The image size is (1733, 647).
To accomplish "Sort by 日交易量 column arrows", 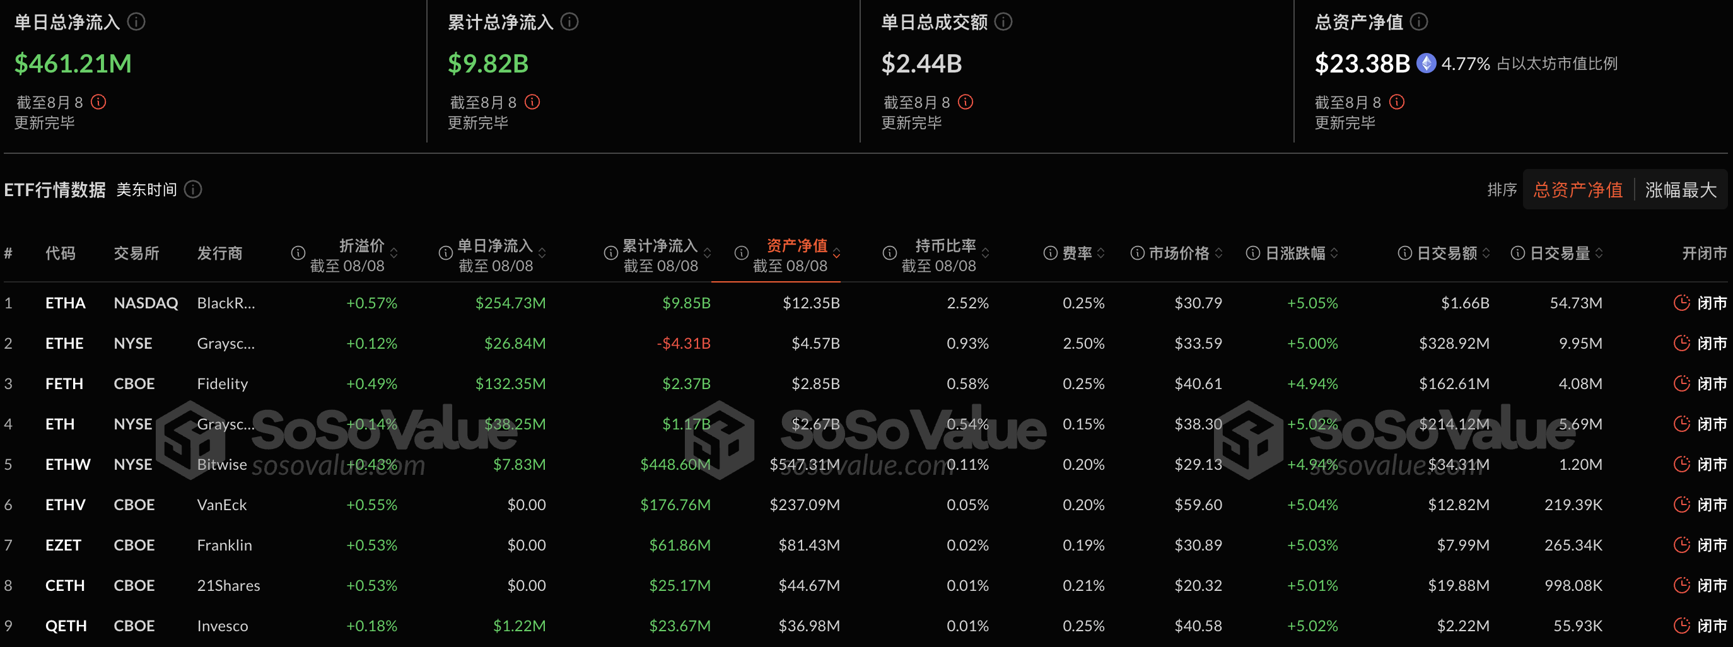I will [1599, 254].
